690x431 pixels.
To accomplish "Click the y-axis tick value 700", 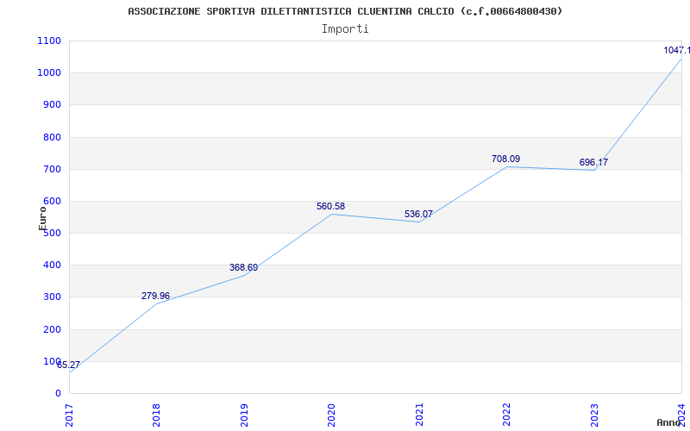I will (x=52, y=169).
